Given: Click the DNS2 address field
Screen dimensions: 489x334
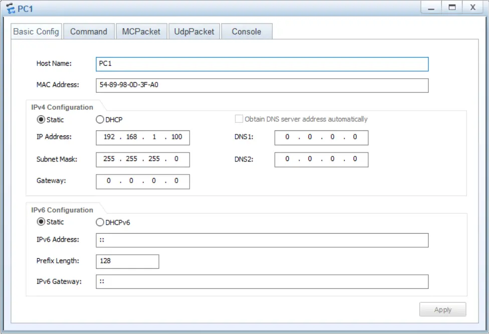Looking at the screenshot, I should (x=321, y=159).
